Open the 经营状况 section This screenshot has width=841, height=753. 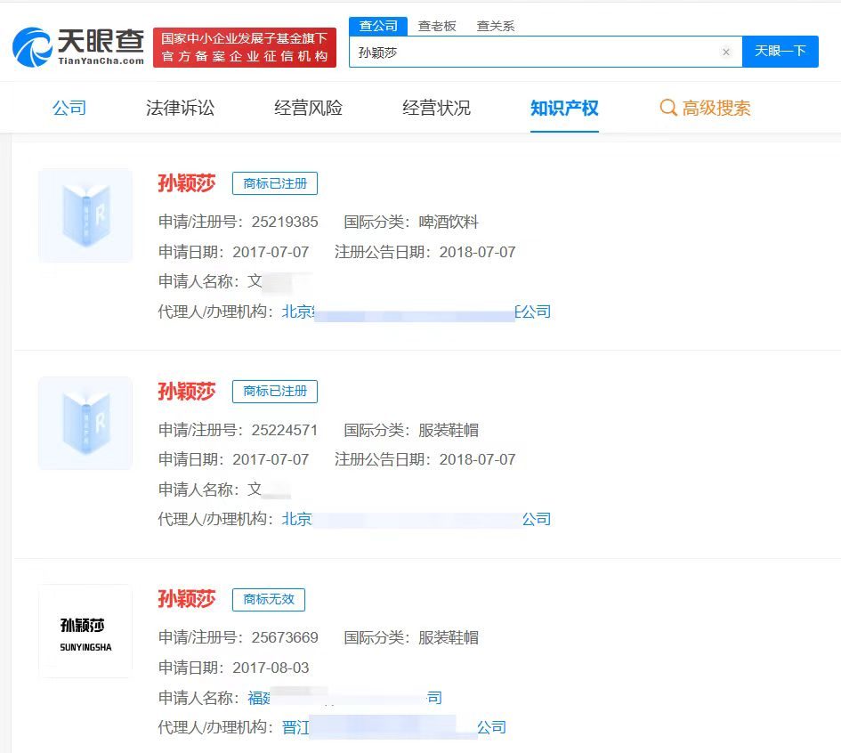[x=435, y=107]
